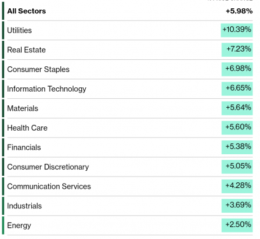The height and width of the screenshot is (239, 260).
Task: Click the +7.23% Real Estate badge
Action: pyautogui.click(x=237, y=50)
